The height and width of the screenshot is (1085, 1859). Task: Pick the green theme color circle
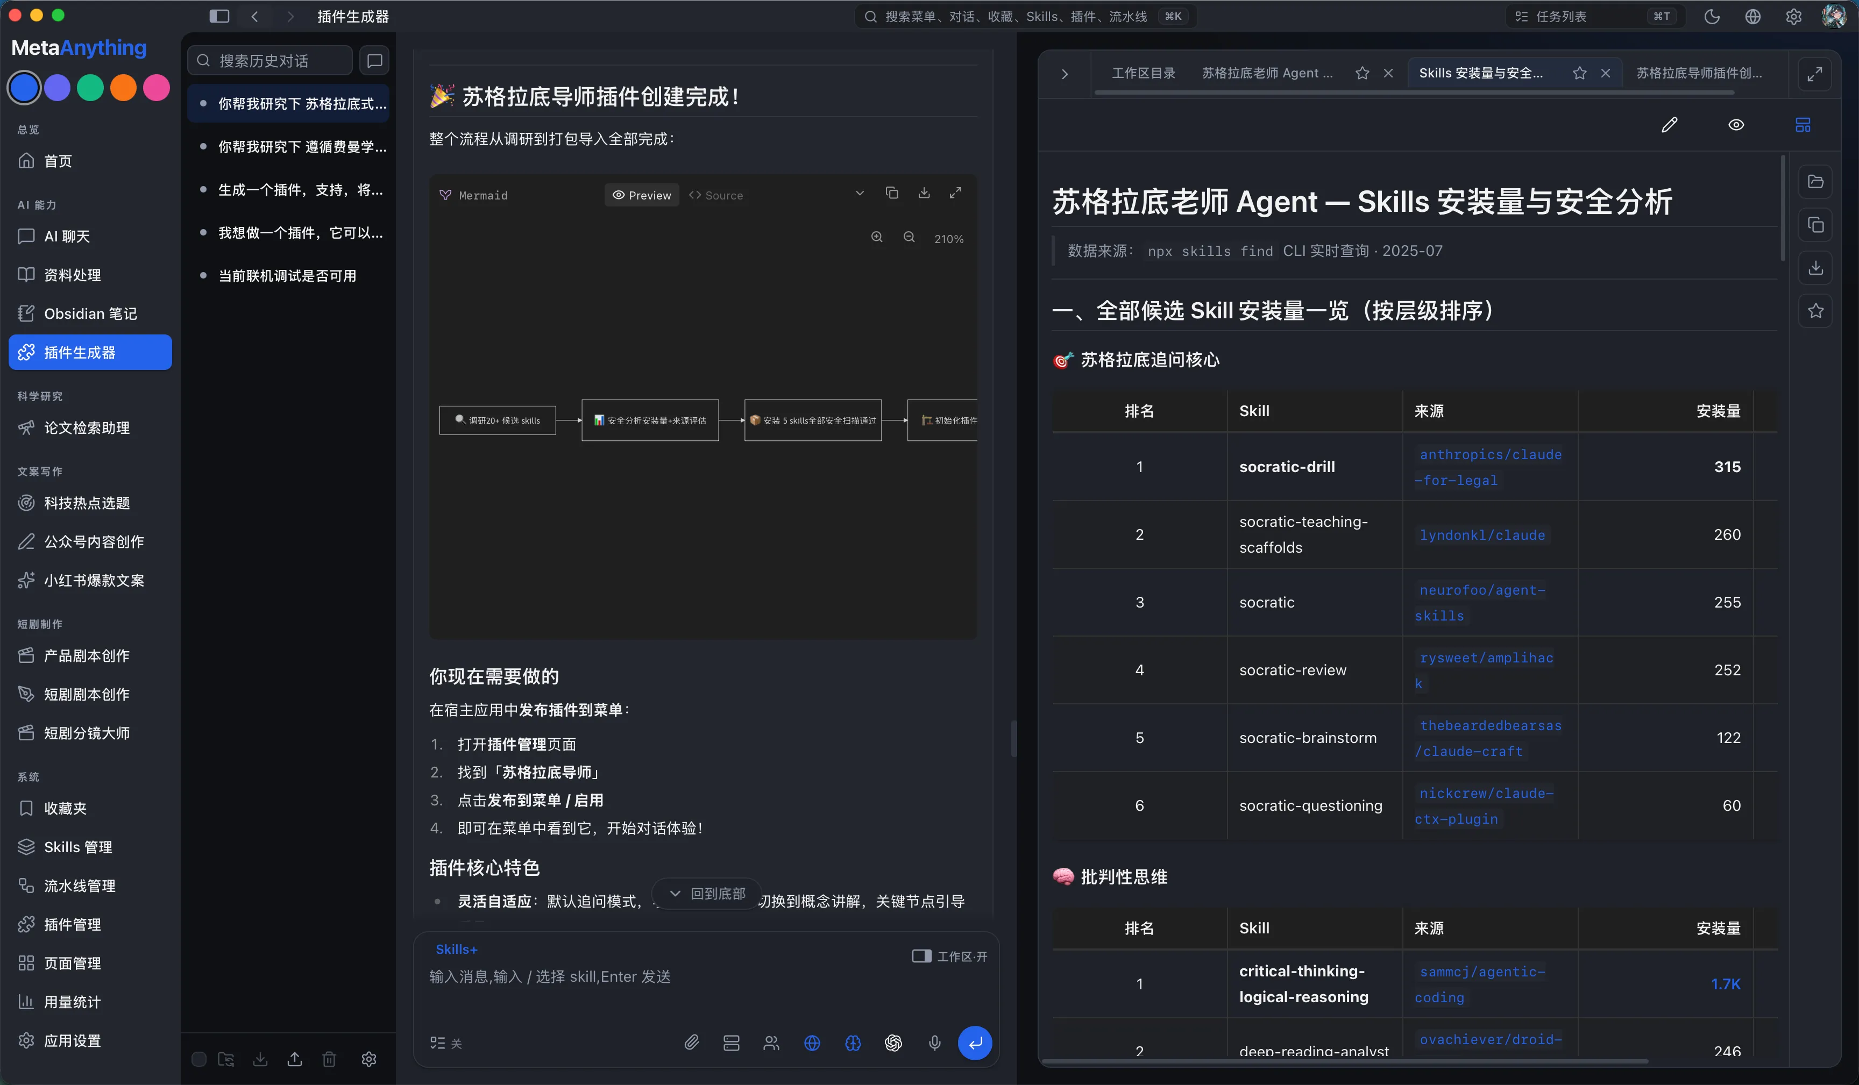coord(90,88)
